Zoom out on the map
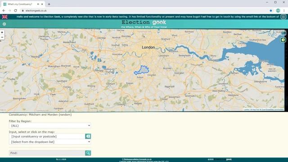The height and width of the screenshot is (162, 288). tap(2, 37)
